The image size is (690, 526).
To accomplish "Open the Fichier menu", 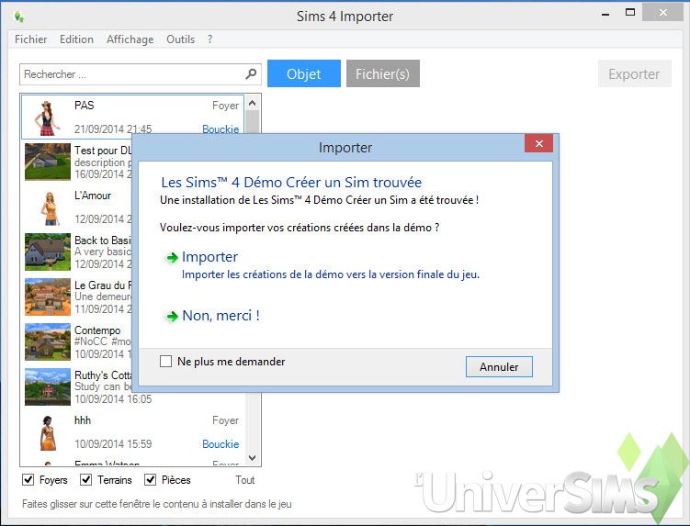I will [31, 39].
